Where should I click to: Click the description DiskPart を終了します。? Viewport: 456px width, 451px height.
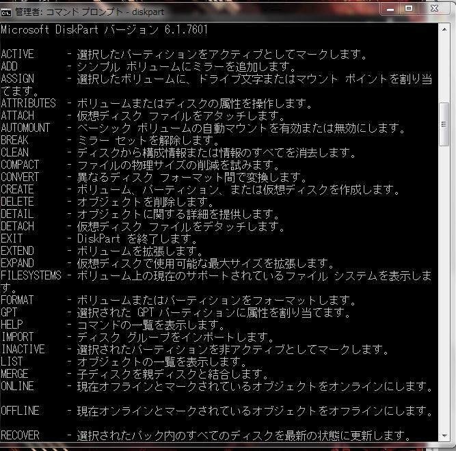[x=137, y=239]
